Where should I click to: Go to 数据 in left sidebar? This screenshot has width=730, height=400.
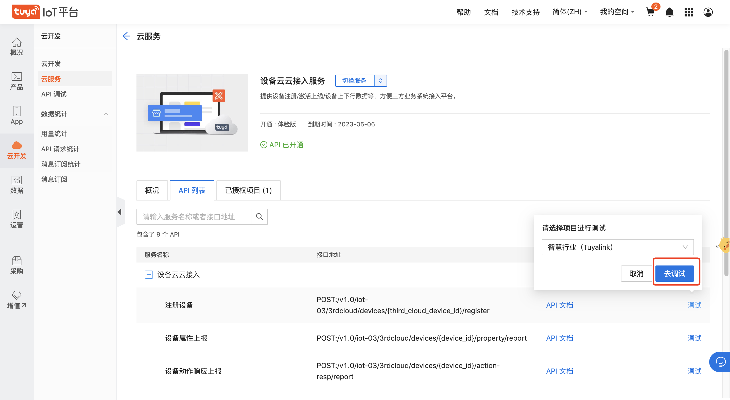coord(17,185)
